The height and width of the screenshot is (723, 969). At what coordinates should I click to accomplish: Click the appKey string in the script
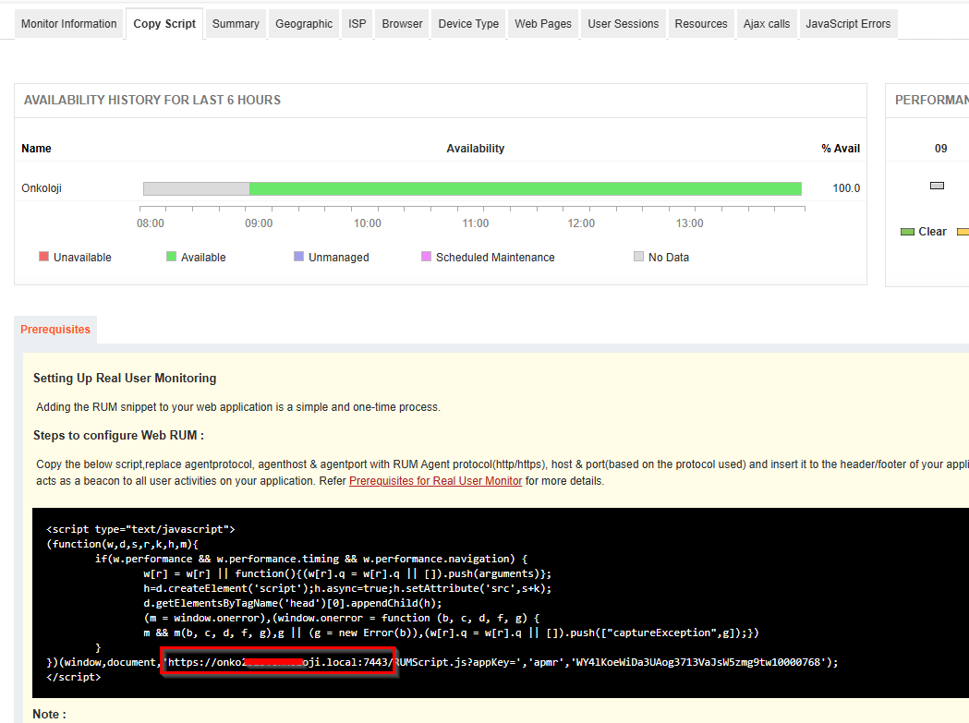pyautogui.click(x=697, y=662)
